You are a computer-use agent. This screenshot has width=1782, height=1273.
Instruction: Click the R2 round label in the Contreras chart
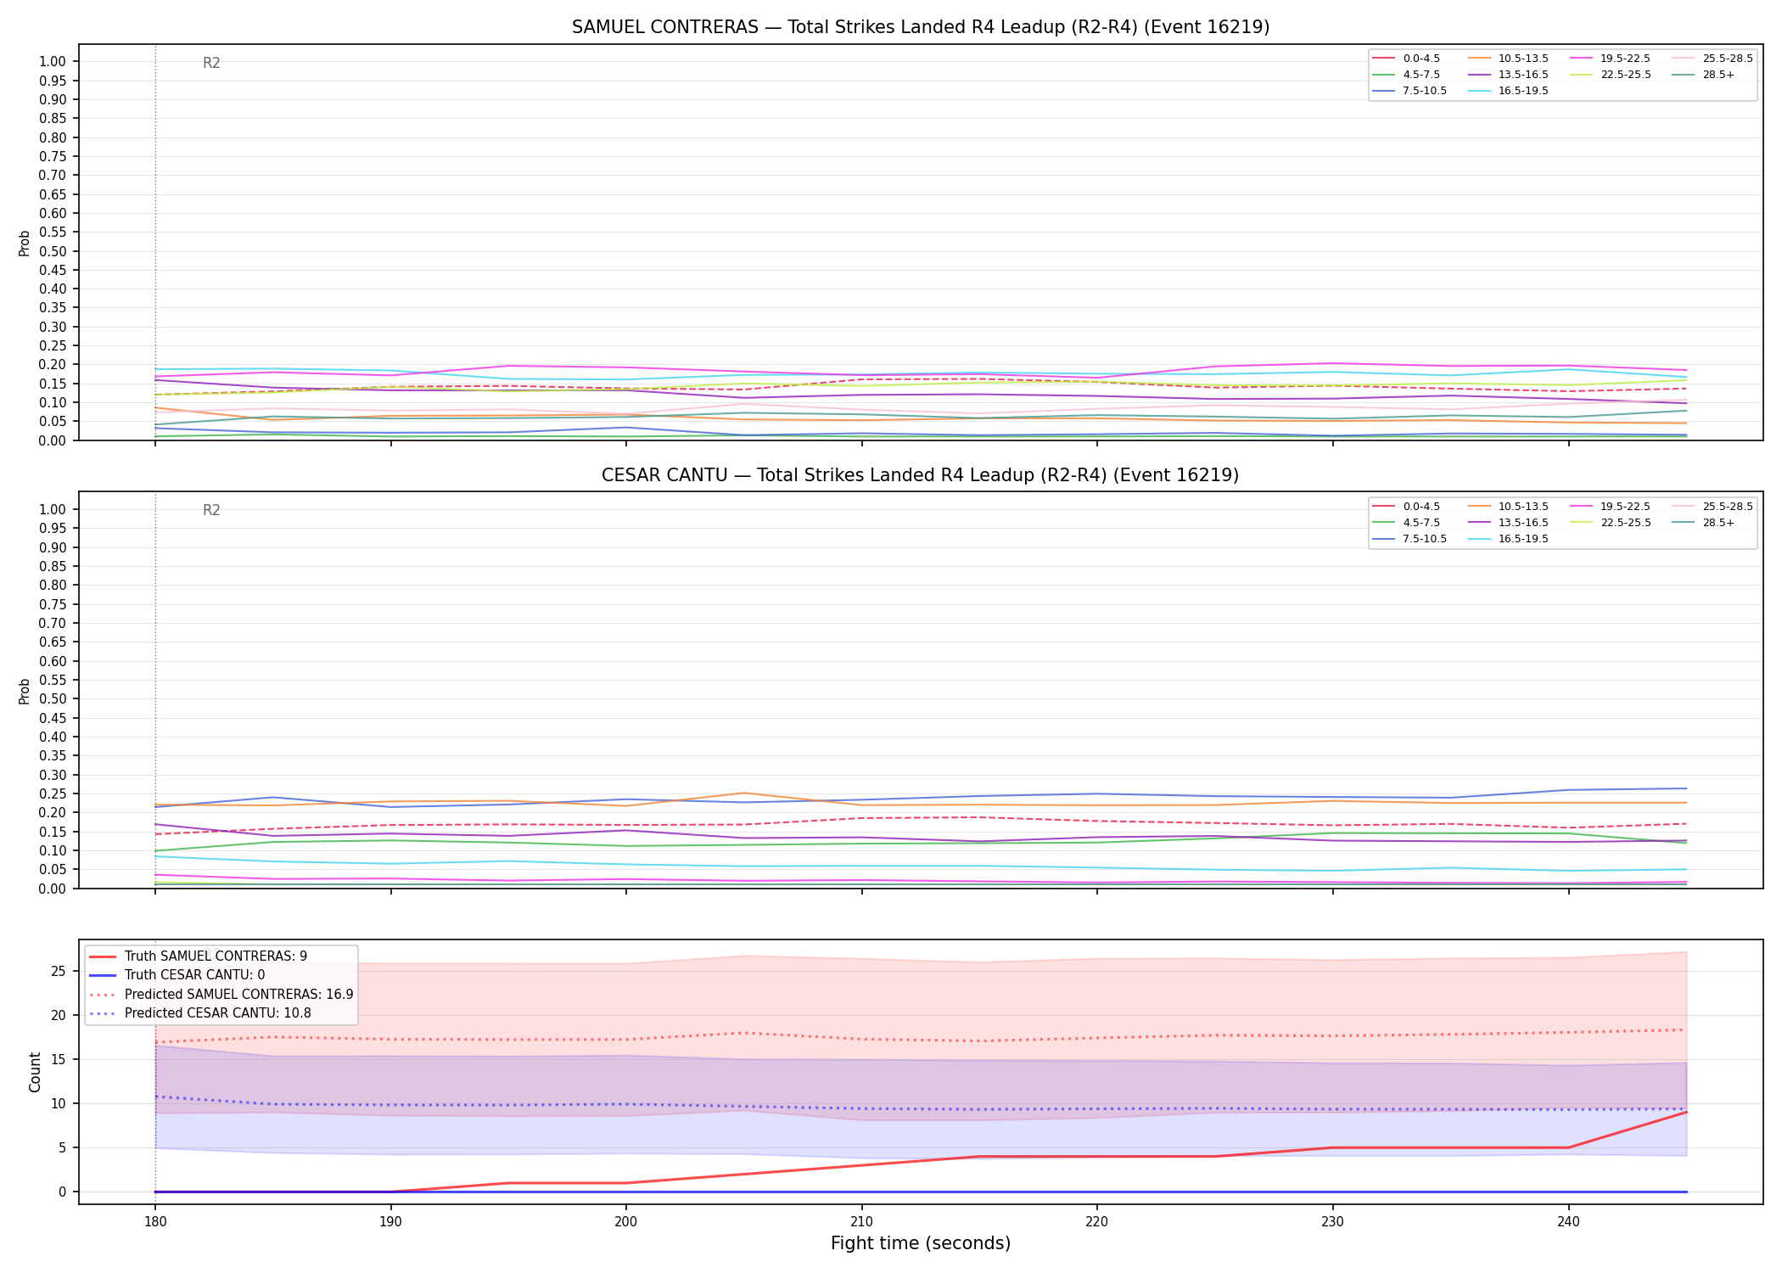(x=211, y=63)
